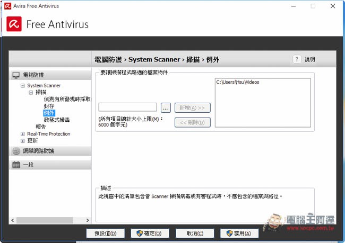Viewport: 345px width, 243px height.
Task: Click the monitor icon beside 電腦防護
Action: (16, 75)
